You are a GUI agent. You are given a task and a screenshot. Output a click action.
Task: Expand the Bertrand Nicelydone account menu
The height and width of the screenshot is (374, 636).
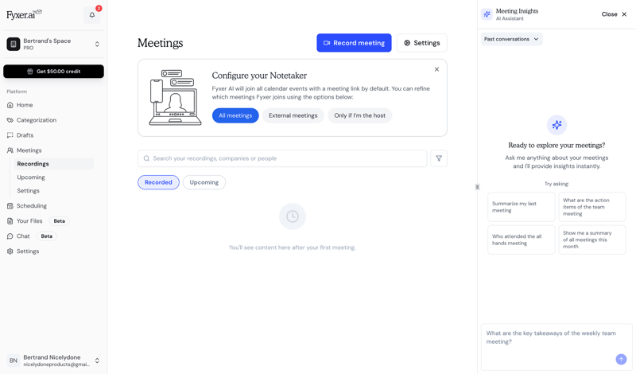pyautogui.click(x=53, y=360)
